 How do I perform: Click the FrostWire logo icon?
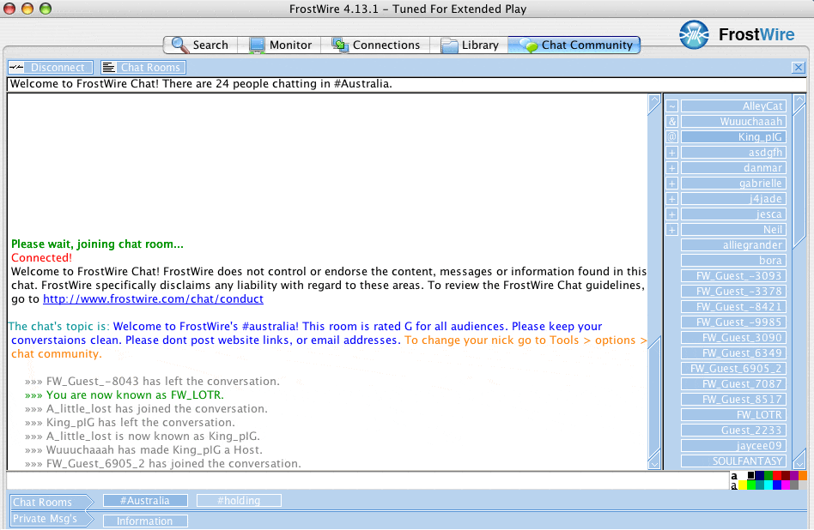(694, 35)
